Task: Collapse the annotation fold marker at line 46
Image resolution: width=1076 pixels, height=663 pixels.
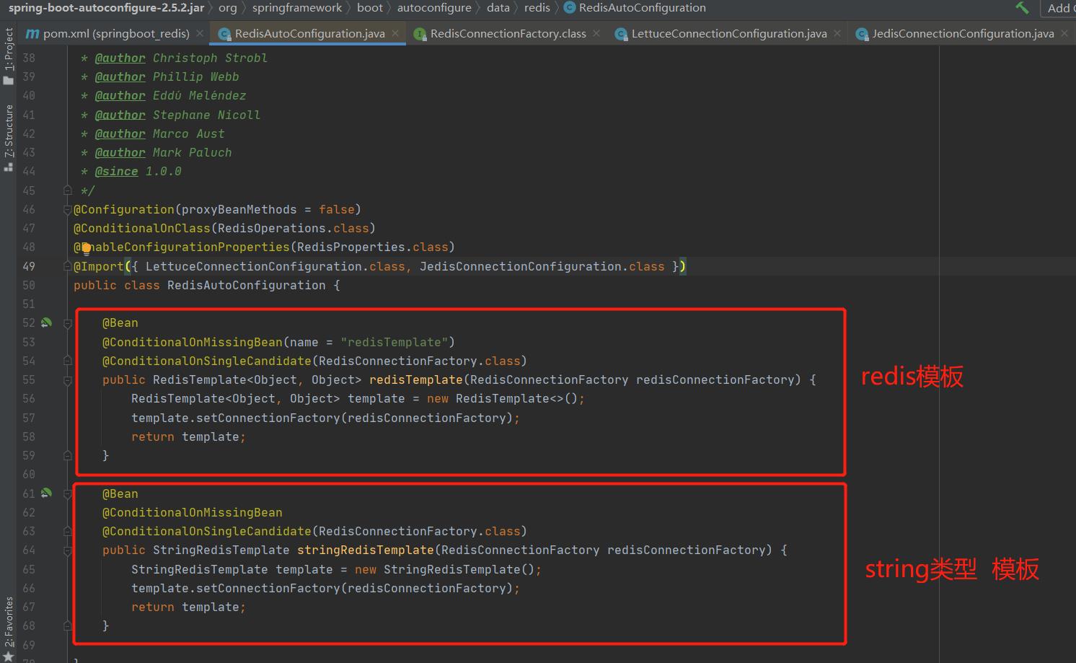Action: coord(67,209)
